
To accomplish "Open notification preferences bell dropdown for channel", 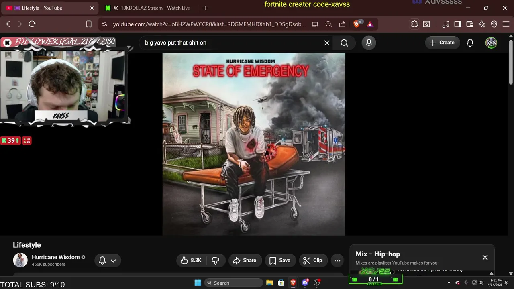I will 107,261.
